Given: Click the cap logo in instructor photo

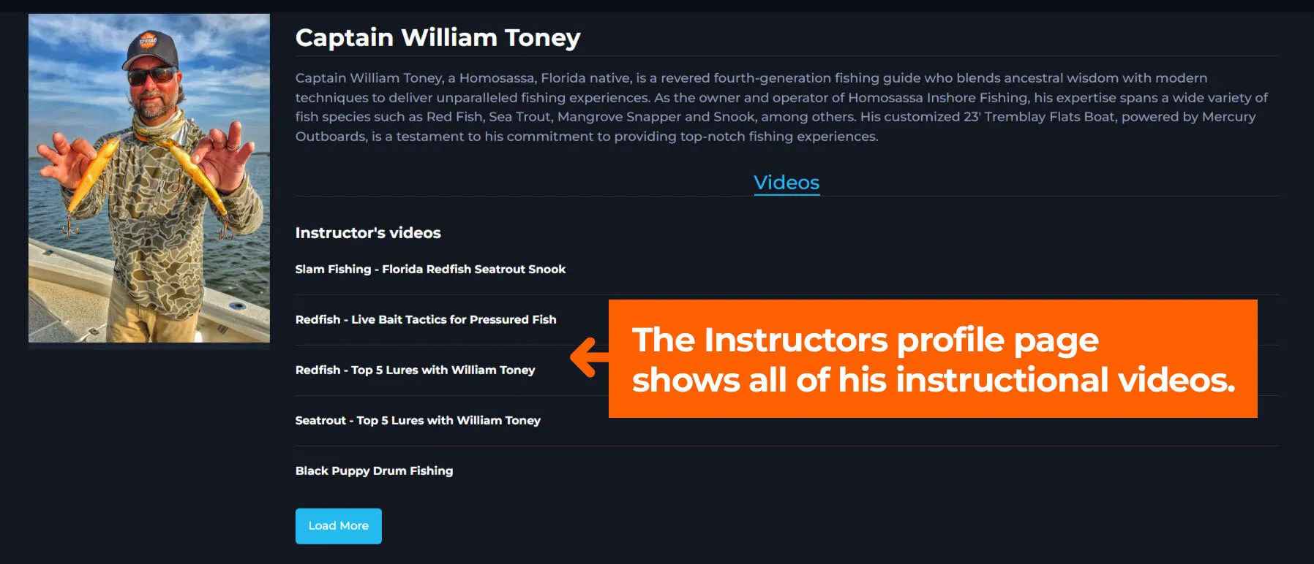Looking at the screenshot, I should (148, 40).
